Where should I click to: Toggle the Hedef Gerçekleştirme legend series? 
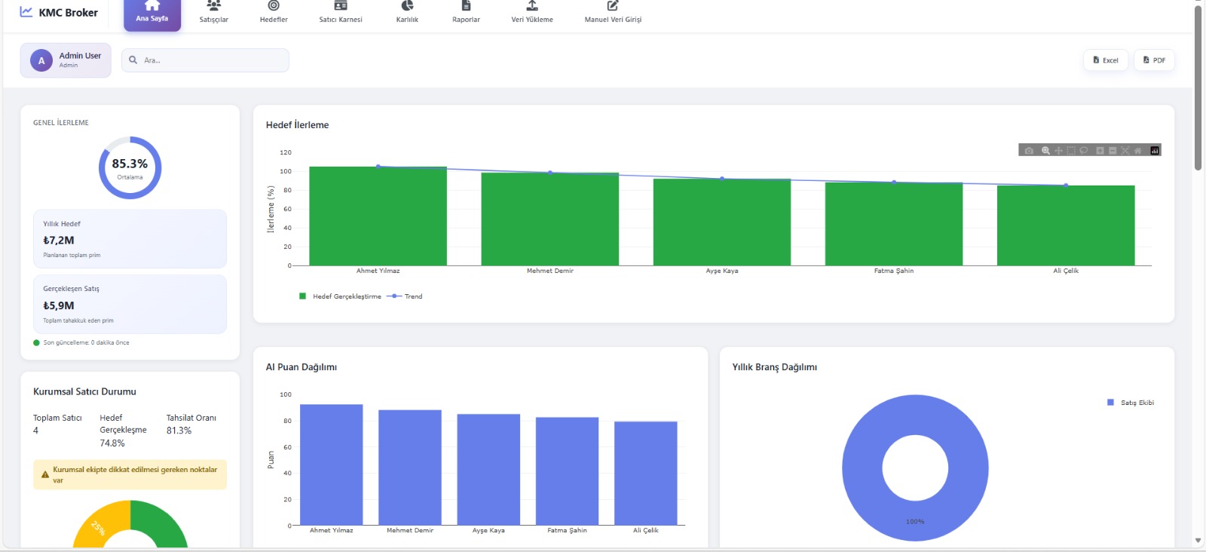click(340, 296)
